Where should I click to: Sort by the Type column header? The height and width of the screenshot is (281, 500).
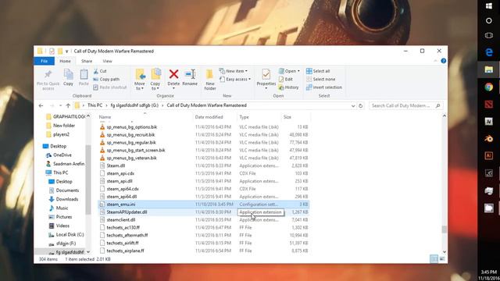point(244,117)
